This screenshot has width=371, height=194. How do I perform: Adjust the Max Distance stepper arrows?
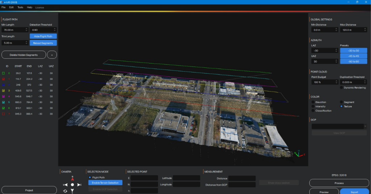click(365, 30)
